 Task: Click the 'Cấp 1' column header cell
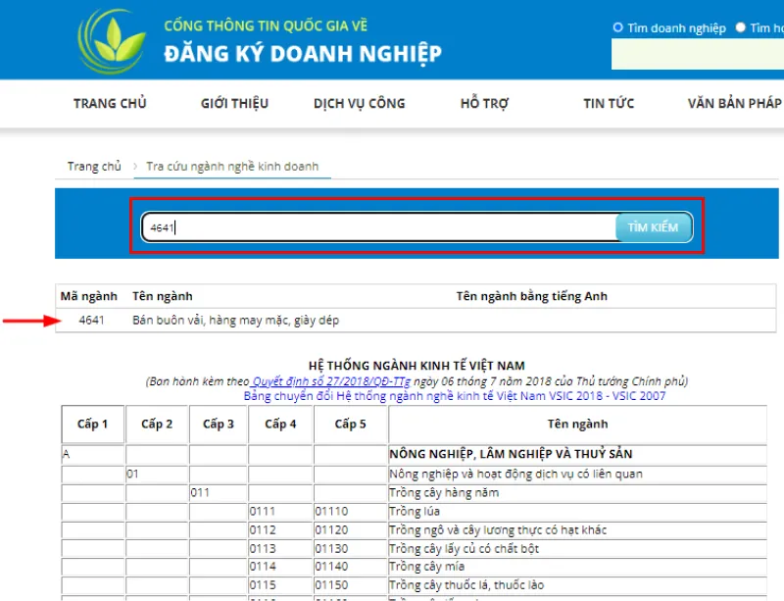(91, 425)
